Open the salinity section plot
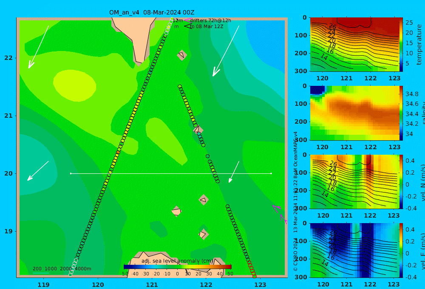The width and height of the screenshot is (425, 289). (x=355, y=113)
